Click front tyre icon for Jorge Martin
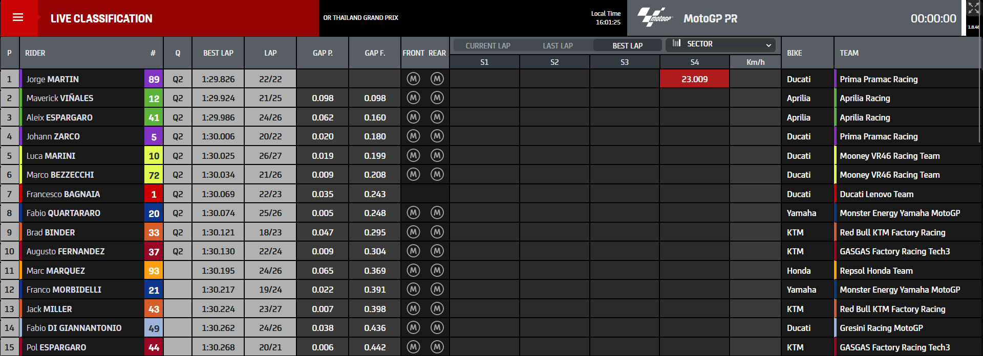Screen dimensions: 983x356 (413, 79)
